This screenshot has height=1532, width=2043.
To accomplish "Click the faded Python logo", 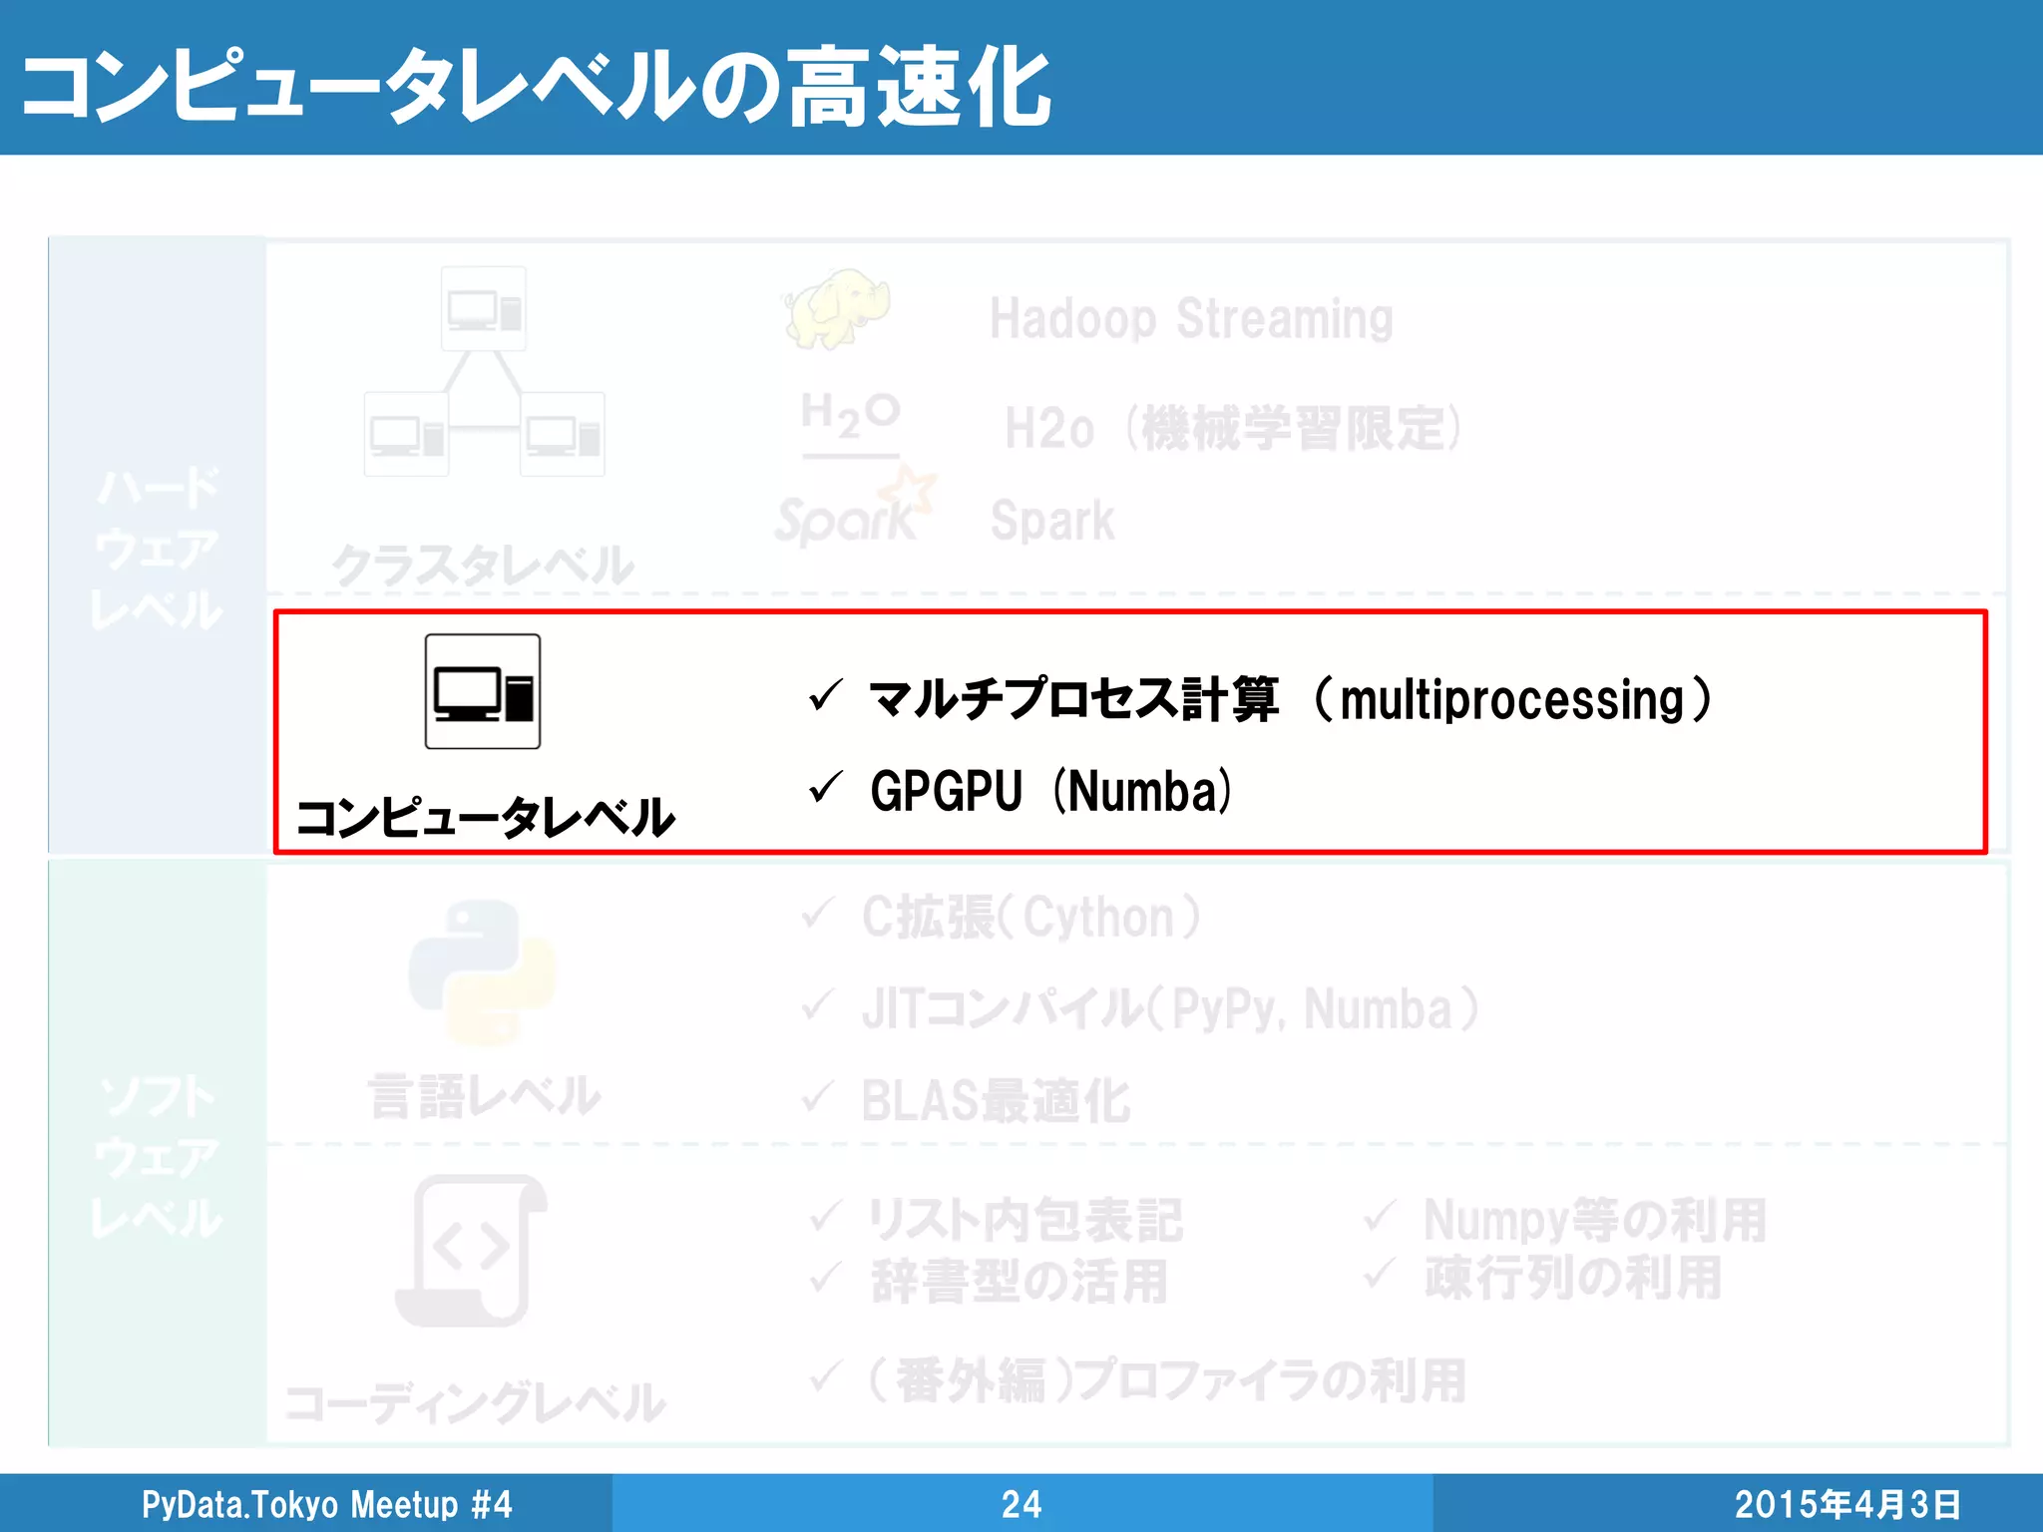I will (x=482, y=971).
